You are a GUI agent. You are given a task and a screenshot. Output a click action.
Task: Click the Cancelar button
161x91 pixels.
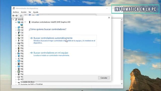coord(104,78)
